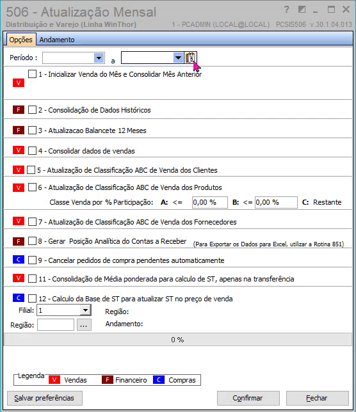This screenshot has width=356, height=412.
Task: Click the Confirmar button
Action: [x=248, y=398]
